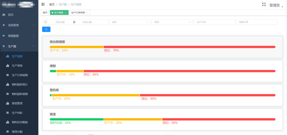This screenshot has width=287, height=135.
Task: Click 生产部 in the breadcrumb
Action: [62, 5]
